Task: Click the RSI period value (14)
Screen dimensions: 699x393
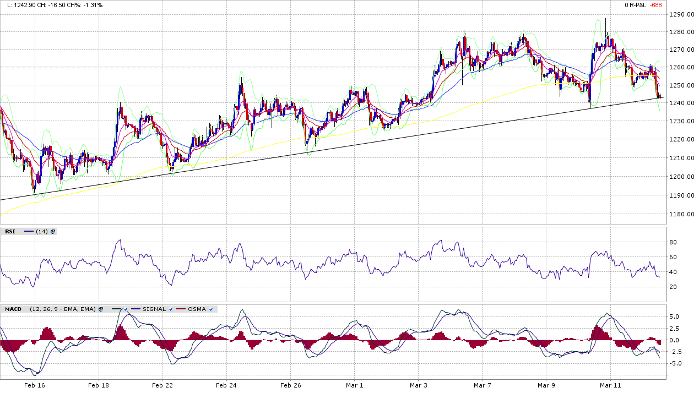Action: click(42, 232)
